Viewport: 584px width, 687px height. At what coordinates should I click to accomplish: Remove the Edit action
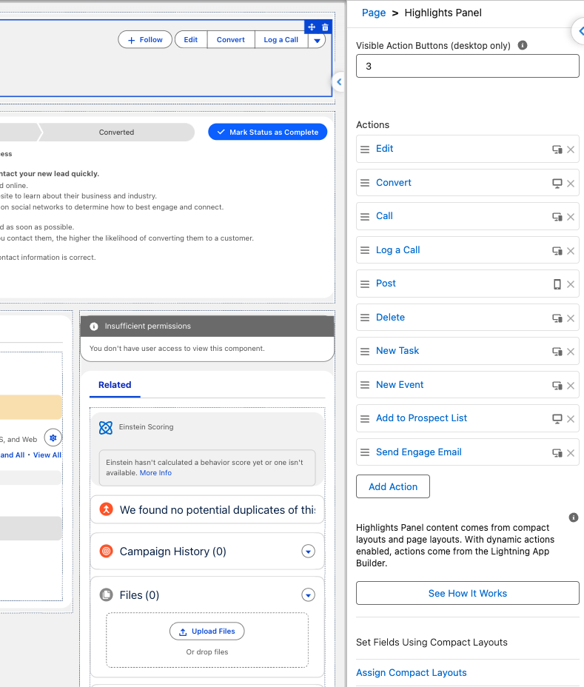(x=571, y=150)
